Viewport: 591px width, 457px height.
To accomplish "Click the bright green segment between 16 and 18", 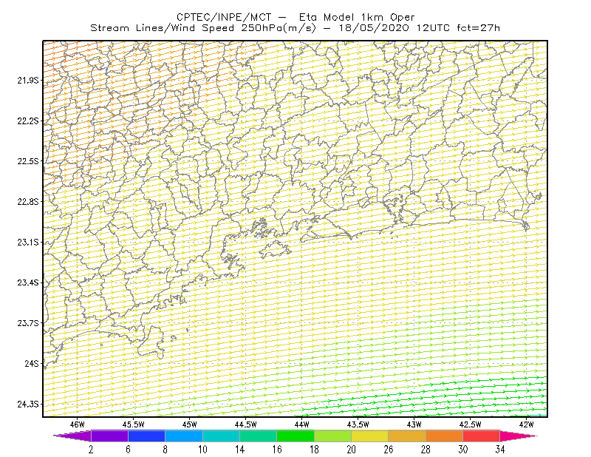I will click(295, 436).
